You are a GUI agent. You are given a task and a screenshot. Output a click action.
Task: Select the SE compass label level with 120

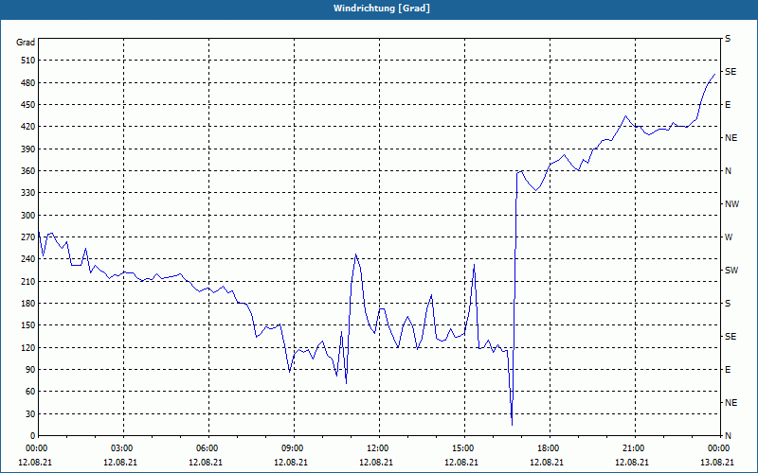tap(731, 337)
